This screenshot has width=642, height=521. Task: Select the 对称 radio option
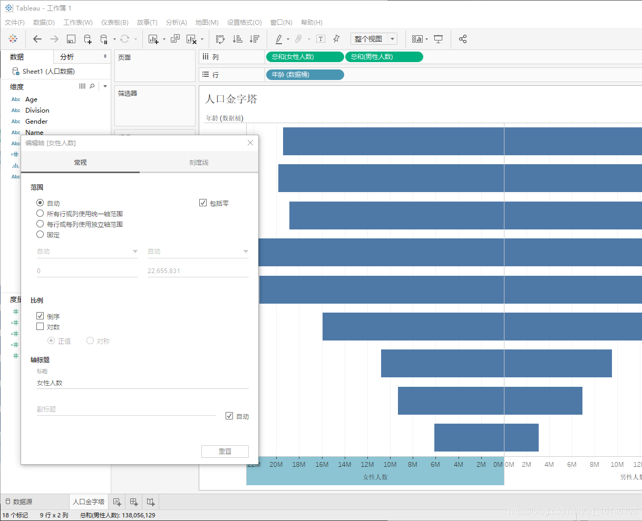[90, 340]
